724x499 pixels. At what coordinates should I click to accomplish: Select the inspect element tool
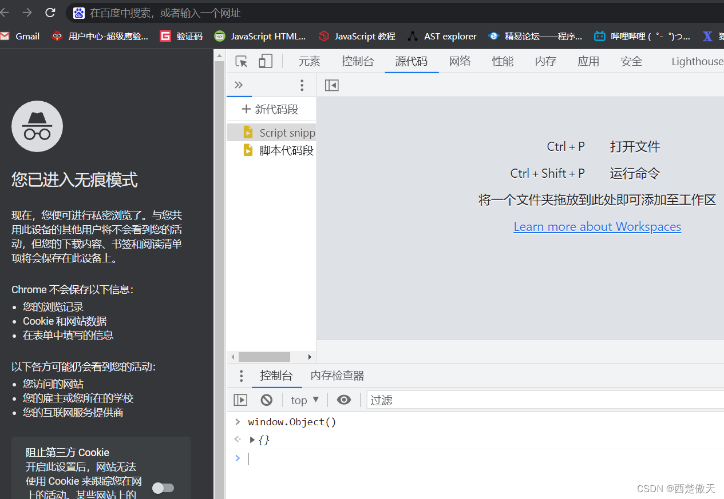[241, 61]
